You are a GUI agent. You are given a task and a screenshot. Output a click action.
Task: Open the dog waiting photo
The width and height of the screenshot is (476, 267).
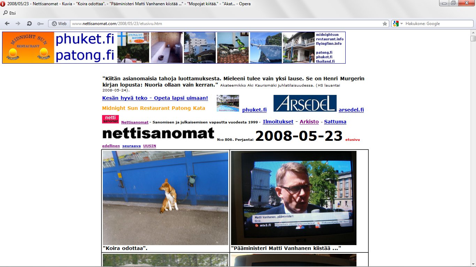point(166,197)
